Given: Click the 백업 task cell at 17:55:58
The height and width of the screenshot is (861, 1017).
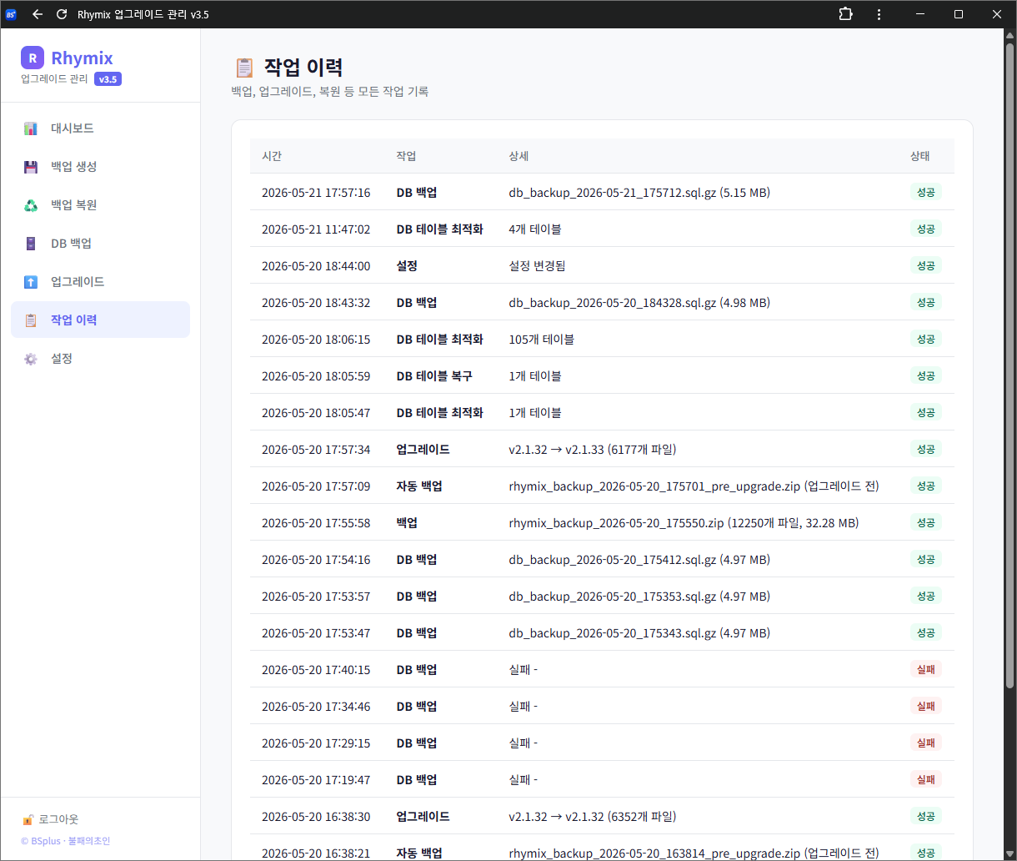Looking at the screenshot, I should 407,523.
